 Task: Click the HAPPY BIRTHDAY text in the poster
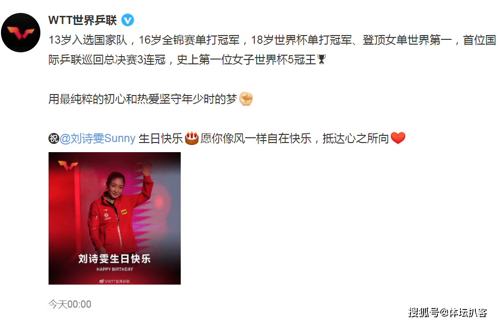click(115, 269)
